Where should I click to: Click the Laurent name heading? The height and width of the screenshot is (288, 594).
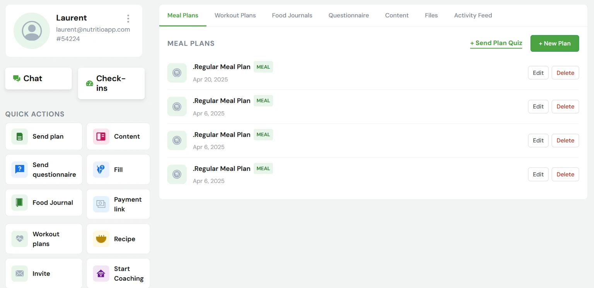[72, 18]
